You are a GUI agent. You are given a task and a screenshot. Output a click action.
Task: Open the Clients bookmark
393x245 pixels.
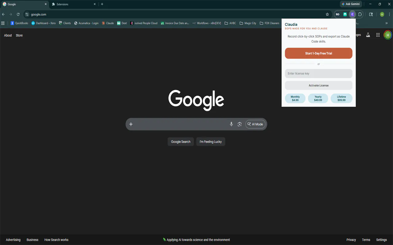pyautogui.click(x=65, y=23)
